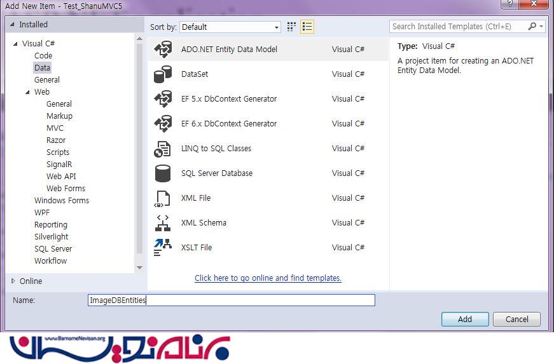
Task: Collapse the Visual C# tree node
Action: [x=15, y=44]
